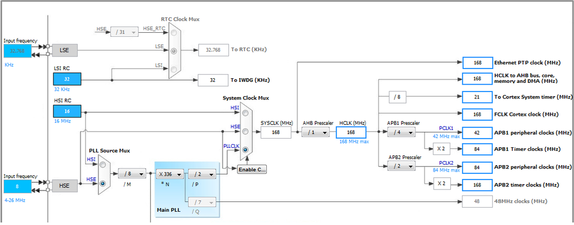This screenshot has height=225, width=574.
Task: Expand the APB1 Prescaler /4 dropdown
Action: click(401, 133)
